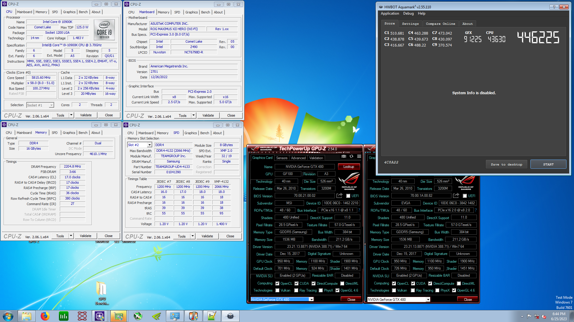The image size is (574, 322).
Task: Click the Driver Version field in left GPU-Z
Action: click(x=317, y=247)
